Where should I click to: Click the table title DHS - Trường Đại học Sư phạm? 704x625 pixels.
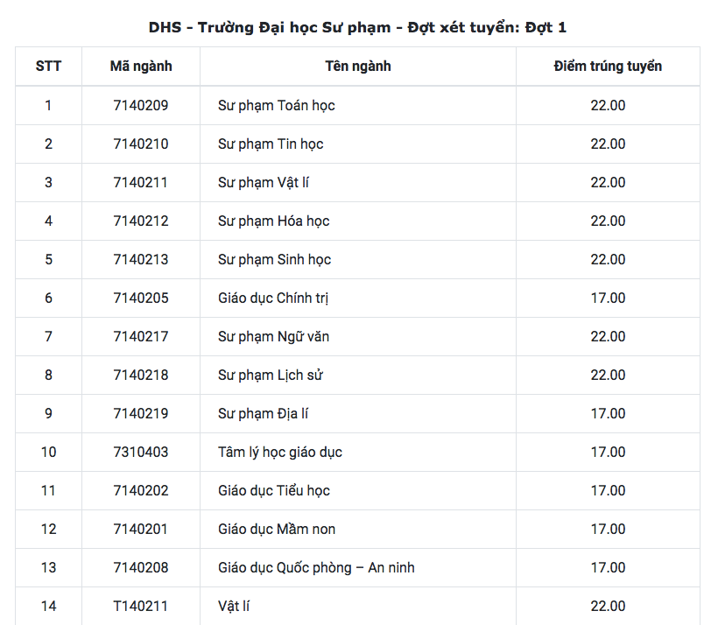coord(357,27)
